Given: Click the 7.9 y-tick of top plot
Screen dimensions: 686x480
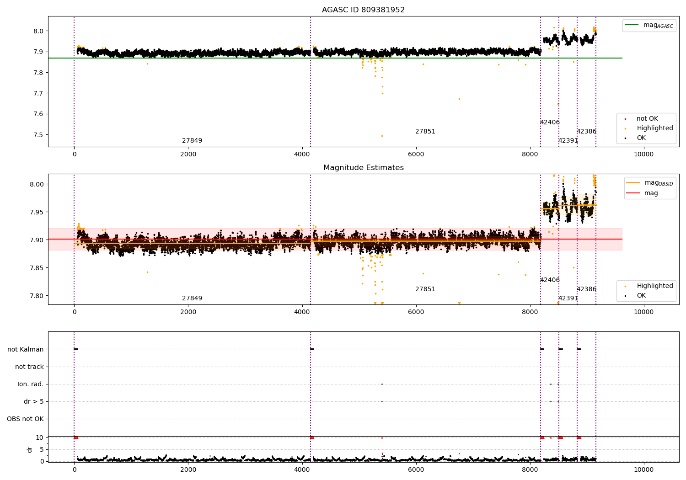Looking at the screenshot, I should tap(38, 52).
